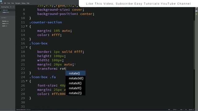Open the Extension Manager brick icon
198x111 pixels.
196,11
